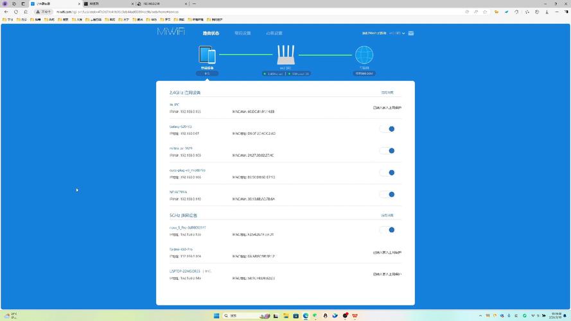Click the Galaxy-S20-5G device name link
Screen dimensions: 571x321
[x=180, y=126]
